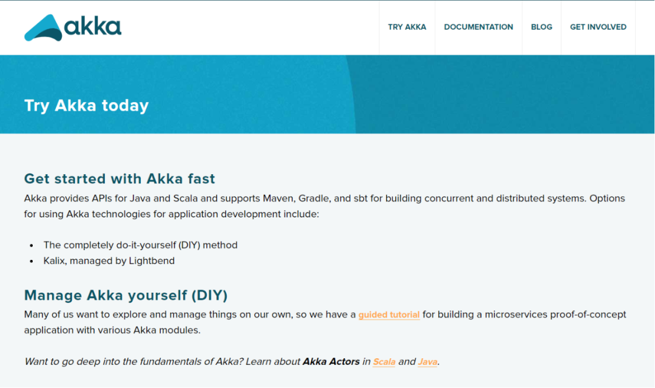Click the paragraph starting Akka provides APIs
The width and height of the screenshot is (655, 388).
coord(324,206)
